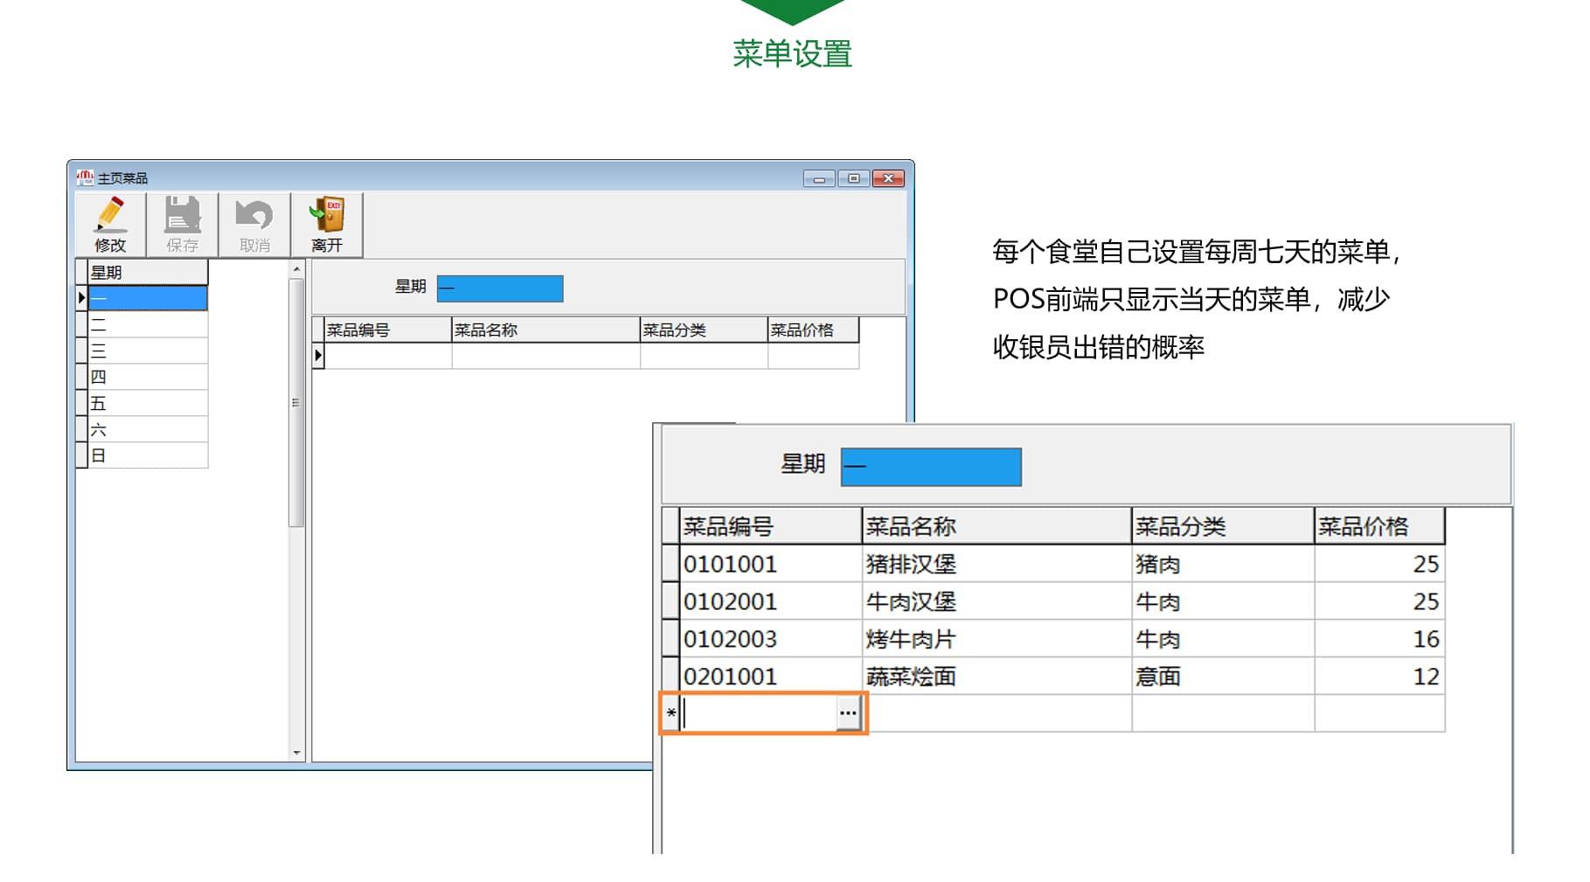Image resolution: width=1590 pixels, height=882 pixels.
Task: Click the pencil image above 修改 label
Action: 109,212
